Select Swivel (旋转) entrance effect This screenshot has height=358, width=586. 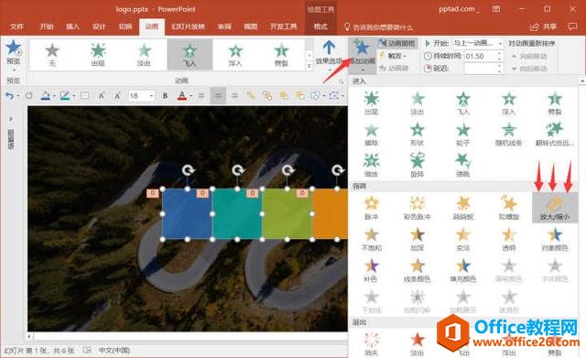pos(418,165)
